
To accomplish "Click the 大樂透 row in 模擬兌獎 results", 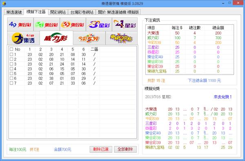I will [189, 109].
